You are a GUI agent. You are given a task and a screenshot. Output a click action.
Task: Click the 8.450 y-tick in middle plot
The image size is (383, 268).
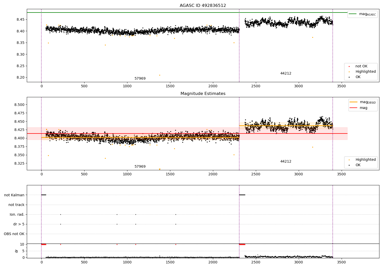pos(19,122)
